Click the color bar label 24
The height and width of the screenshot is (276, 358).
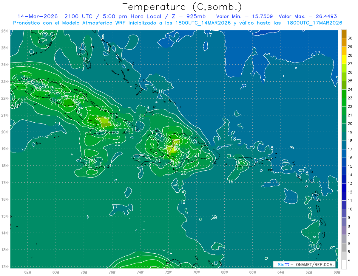350,89
